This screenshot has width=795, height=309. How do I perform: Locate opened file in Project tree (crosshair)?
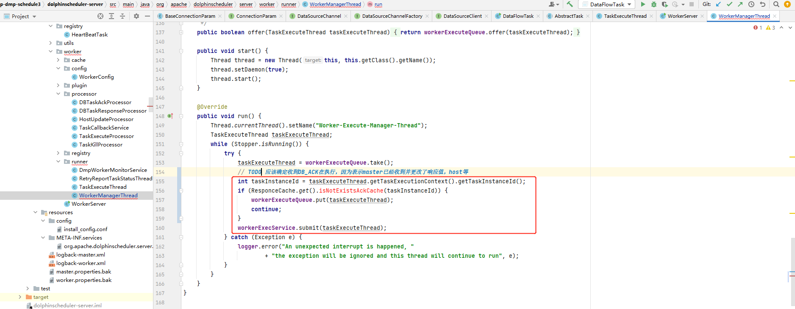pyautogui.click(x=100, y=16)
